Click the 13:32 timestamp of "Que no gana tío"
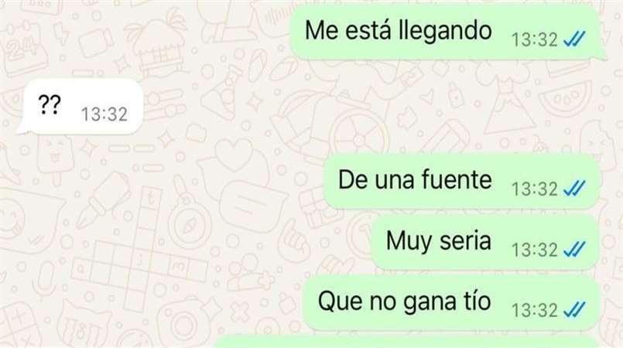The width and height of the screenshot is (623, 348). pos(535,310)
